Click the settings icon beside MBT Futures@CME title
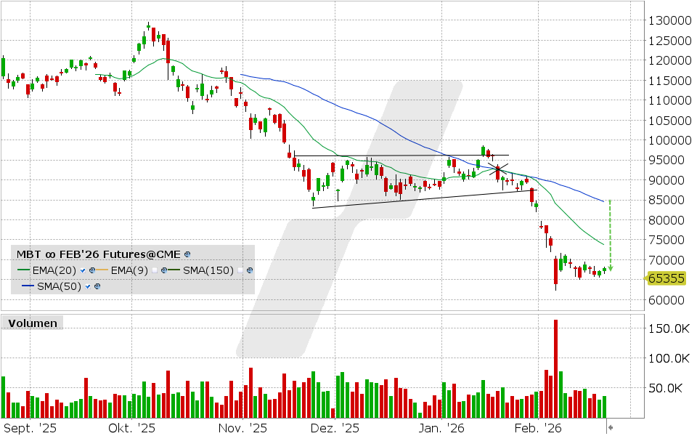The height and width of the screenshot is (436, 697). pyautogui.click(x=187, y=255)
